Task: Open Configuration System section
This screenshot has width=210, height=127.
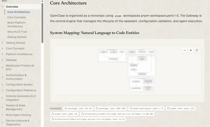Action: (19, 84)
